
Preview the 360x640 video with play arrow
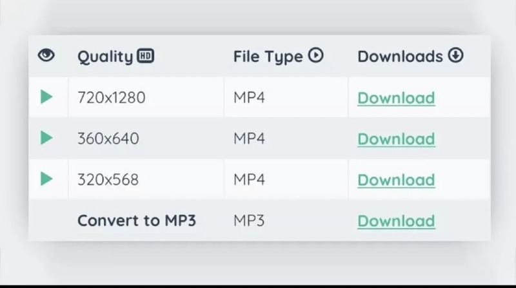click(x=46, y=138)
